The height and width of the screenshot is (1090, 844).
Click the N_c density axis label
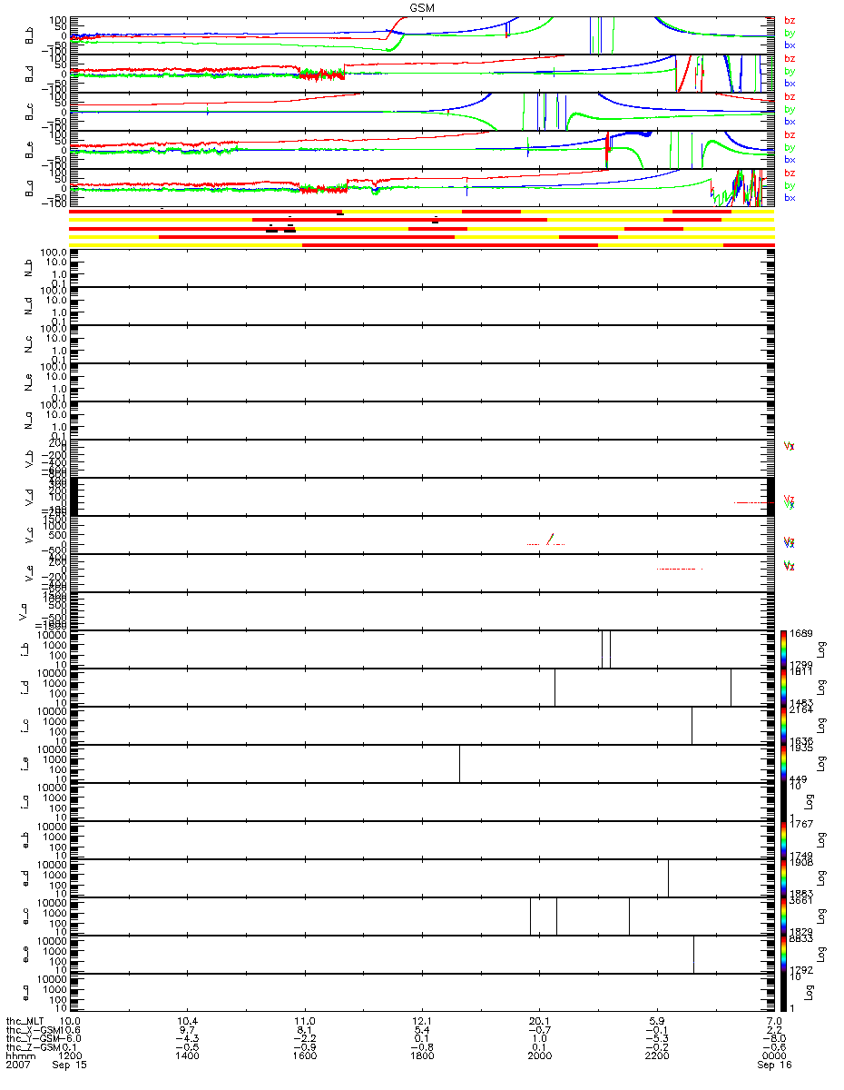coord(29,344)
